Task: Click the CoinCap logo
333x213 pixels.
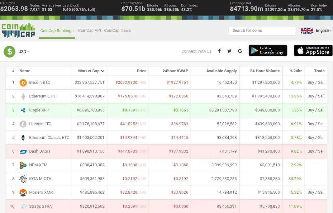Action: [x=18, y=31]
